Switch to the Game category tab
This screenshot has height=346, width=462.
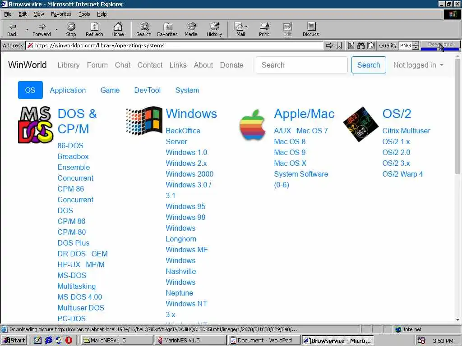pyautogui.click(x=110, y=90)
